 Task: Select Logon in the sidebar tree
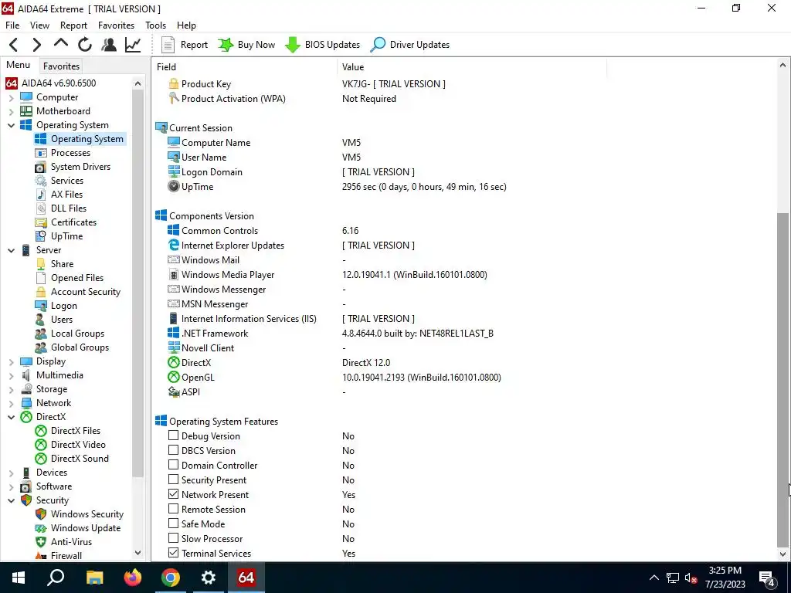tap(64, 306)
